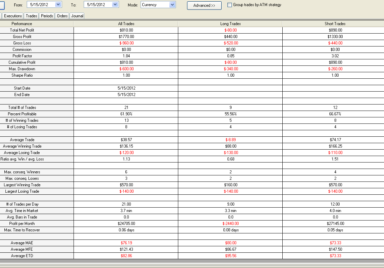
Task: Select Average Winning Trade value $136.15
Action: (126, 147)
